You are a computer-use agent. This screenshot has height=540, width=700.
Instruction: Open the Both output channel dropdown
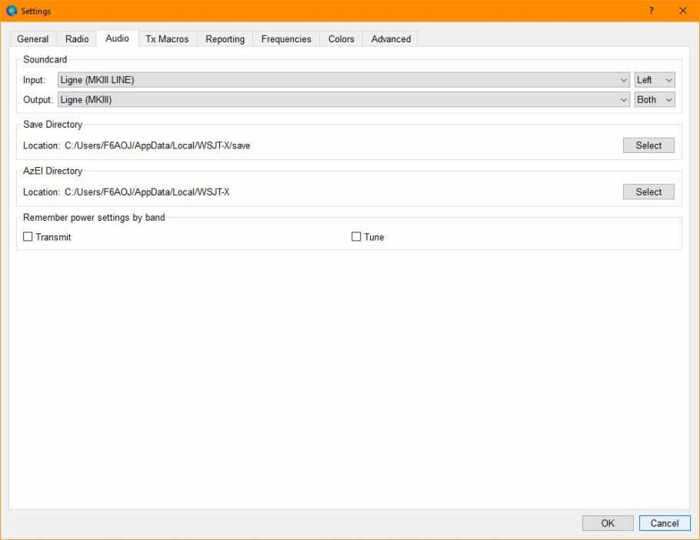pos(654,99)
